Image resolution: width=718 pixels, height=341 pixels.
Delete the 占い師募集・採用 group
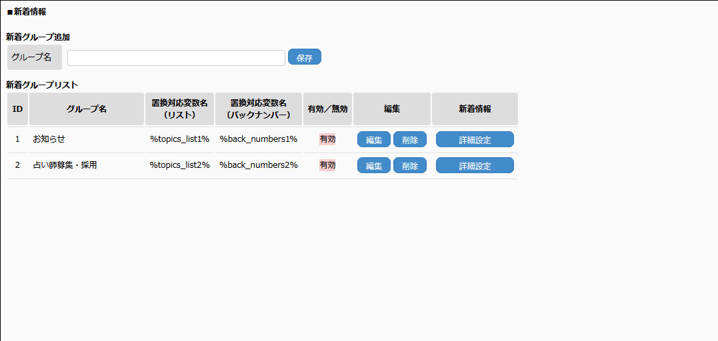pos(409,166)
